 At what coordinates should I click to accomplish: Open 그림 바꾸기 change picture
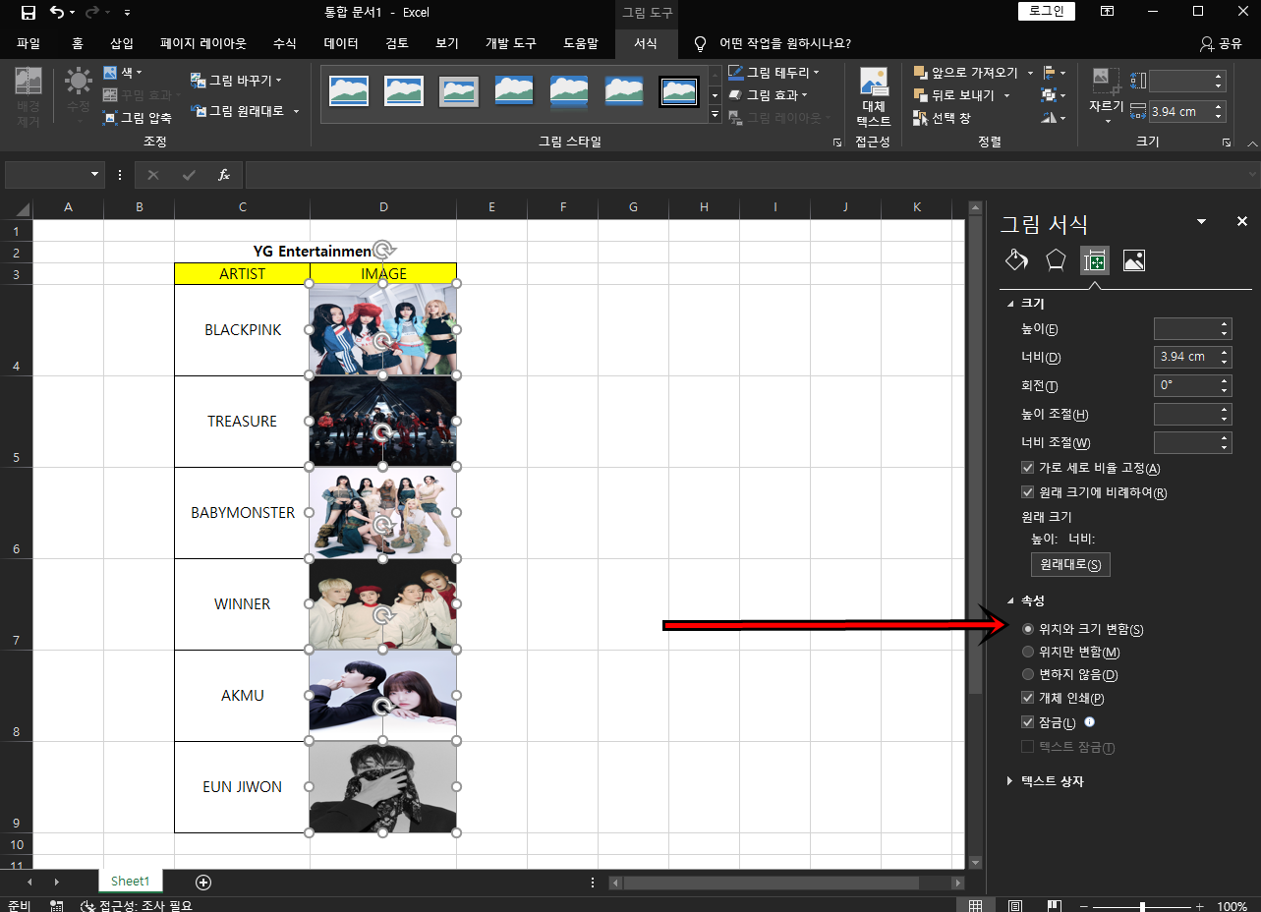[236, 81]
